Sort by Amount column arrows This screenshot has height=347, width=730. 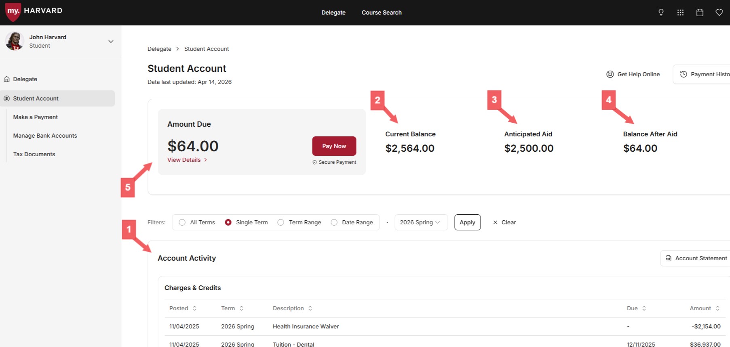[x=717, y=308]
